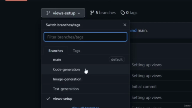Open the 5 branches link
The image size is (192, 108).
(x=103, y=13)
